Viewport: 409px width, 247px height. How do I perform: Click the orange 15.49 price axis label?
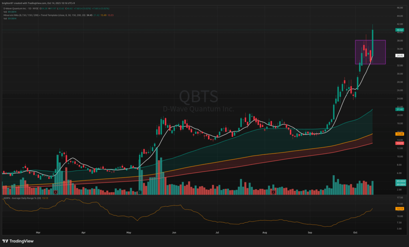399,134
